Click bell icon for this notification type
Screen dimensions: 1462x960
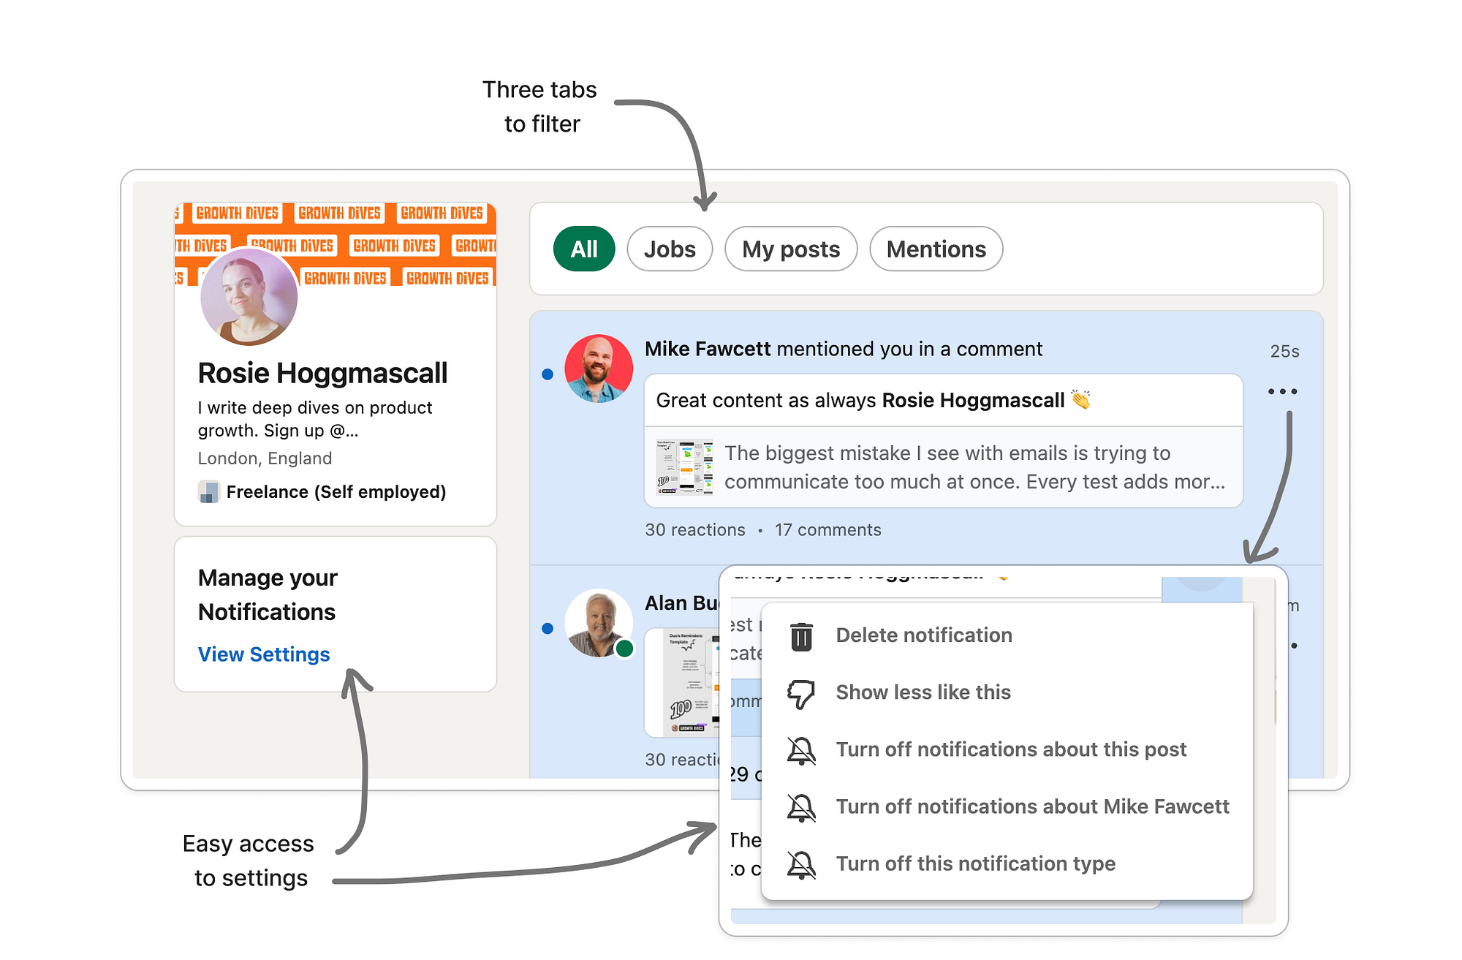tap(801, 864)
